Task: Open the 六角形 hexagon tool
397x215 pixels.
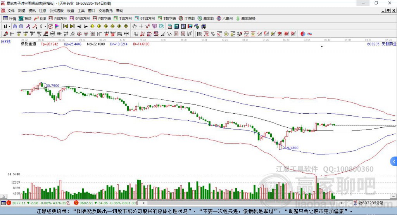Action: coord(225,19)
